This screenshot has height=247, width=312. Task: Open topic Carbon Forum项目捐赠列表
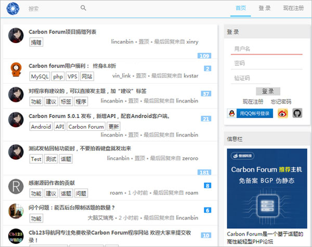click(62, 32)
